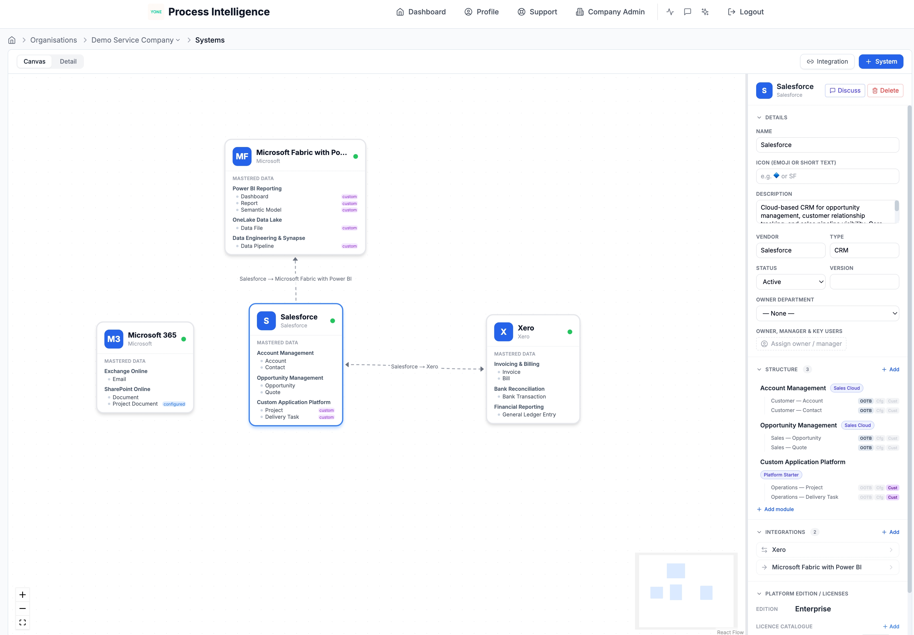914x635 pixels.
Task: Click the arrow icon beside Microsoft Fabric integration
Action: (764, 567)
